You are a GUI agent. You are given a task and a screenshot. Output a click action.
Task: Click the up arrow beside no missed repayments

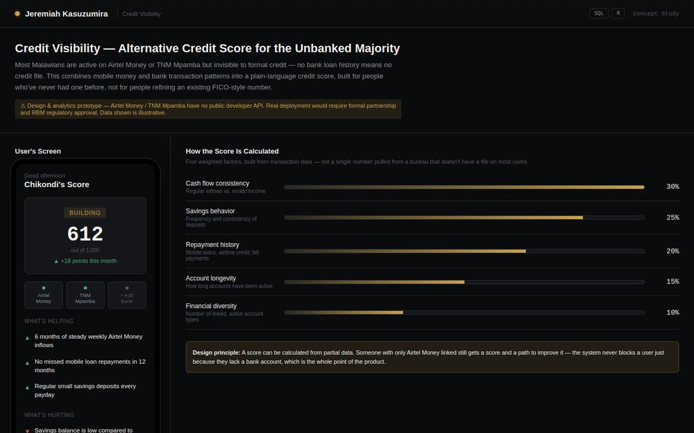point(28,363)
